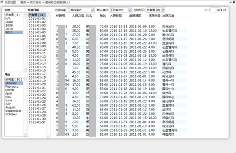Screen dimensions: 236x153
Task: Collapse the header using the top-right chevron
Action: coord(230,2)
